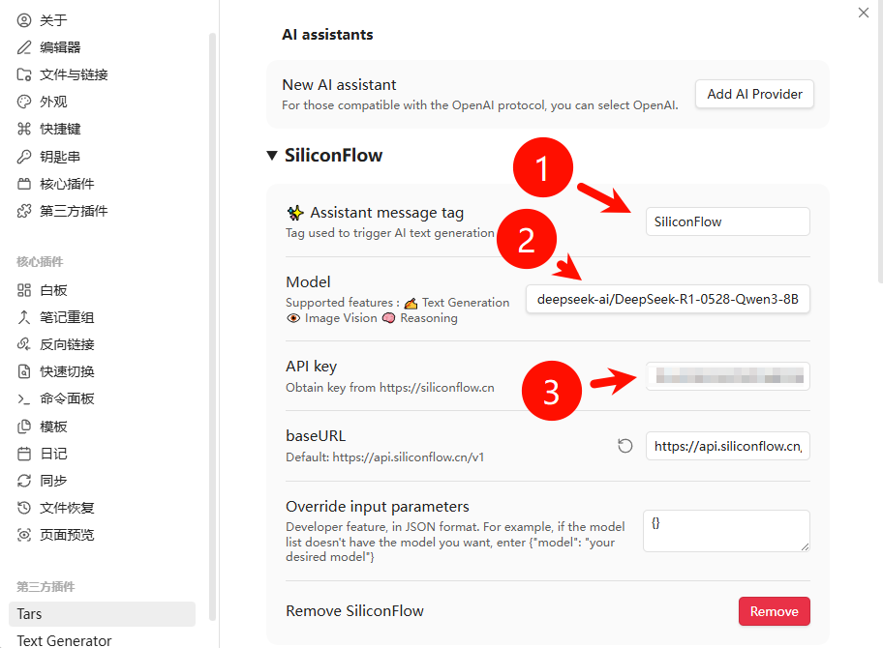Screen dimensions: 883x648
Task: Click the 反向链接 link icon
Action: pyautogui.click(x=23, y=344)
